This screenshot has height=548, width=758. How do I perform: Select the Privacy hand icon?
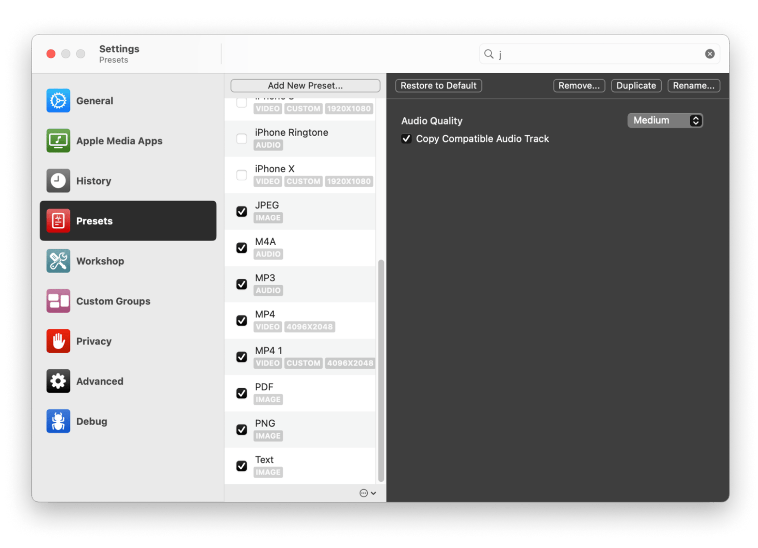coord(58,341)
